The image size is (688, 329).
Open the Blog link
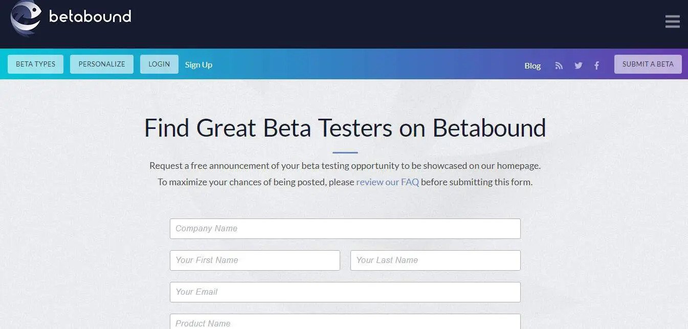point(532,65)
